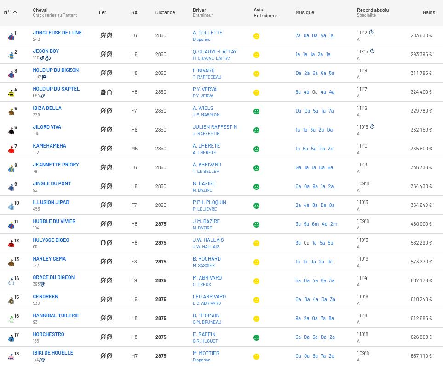Click the Musique column header
This screenshot has height=366, width=443.
click(305, 12)
